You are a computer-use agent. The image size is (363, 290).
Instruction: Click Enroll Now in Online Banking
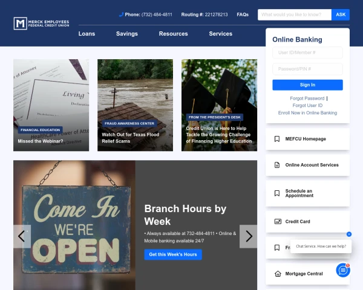pos(307,113)
